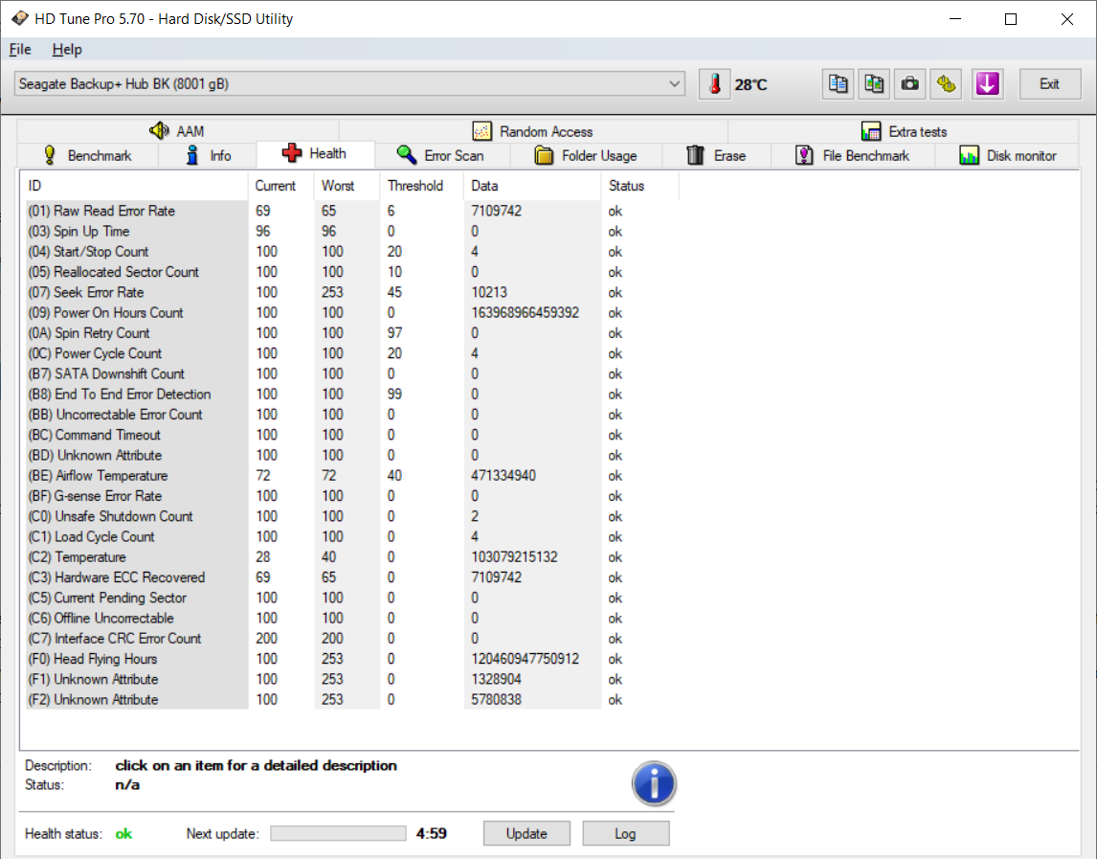Switch to the Erase tab

(x=716, y=155)
